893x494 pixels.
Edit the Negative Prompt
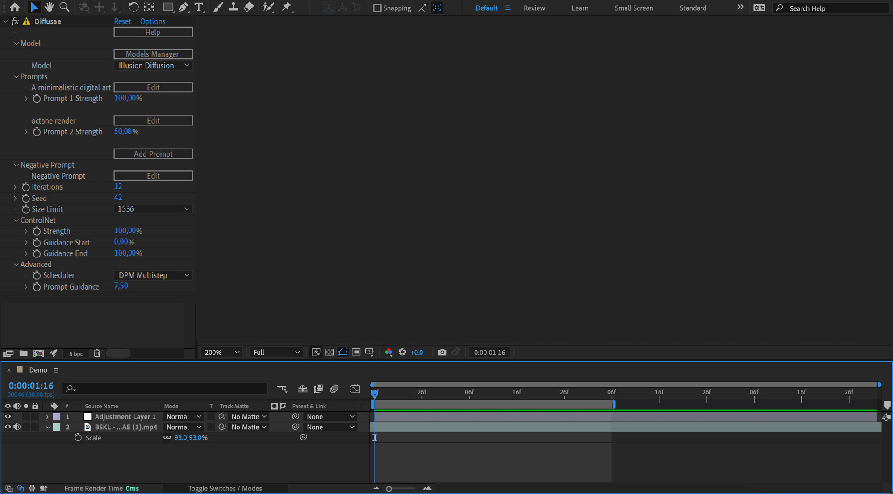pyautogui.click(x=153, y=175)
